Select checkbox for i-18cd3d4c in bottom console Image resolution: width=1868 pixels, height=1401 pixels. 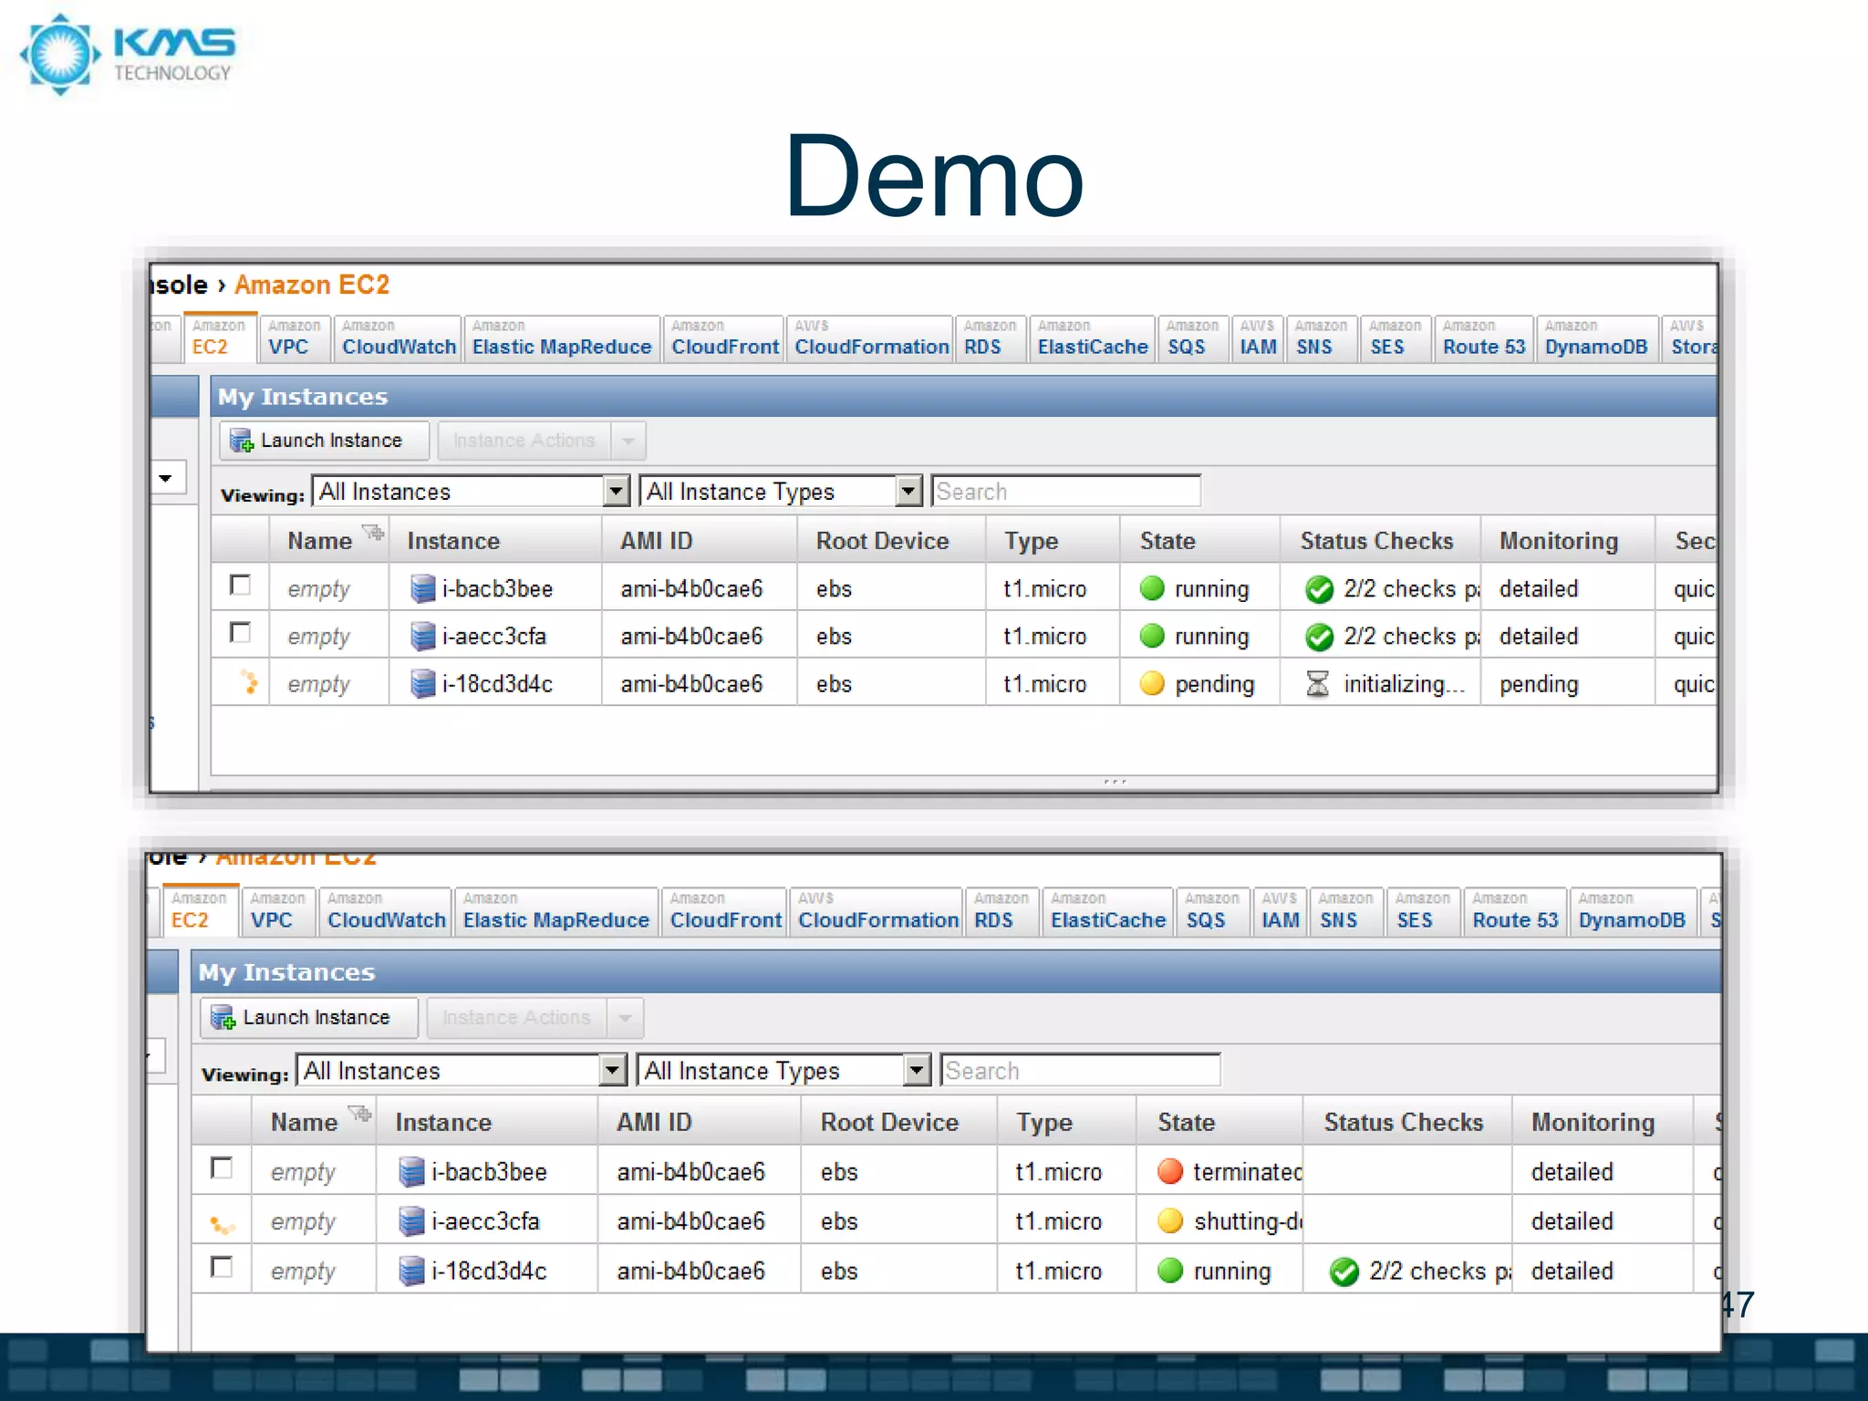(x=221, y=1267)
